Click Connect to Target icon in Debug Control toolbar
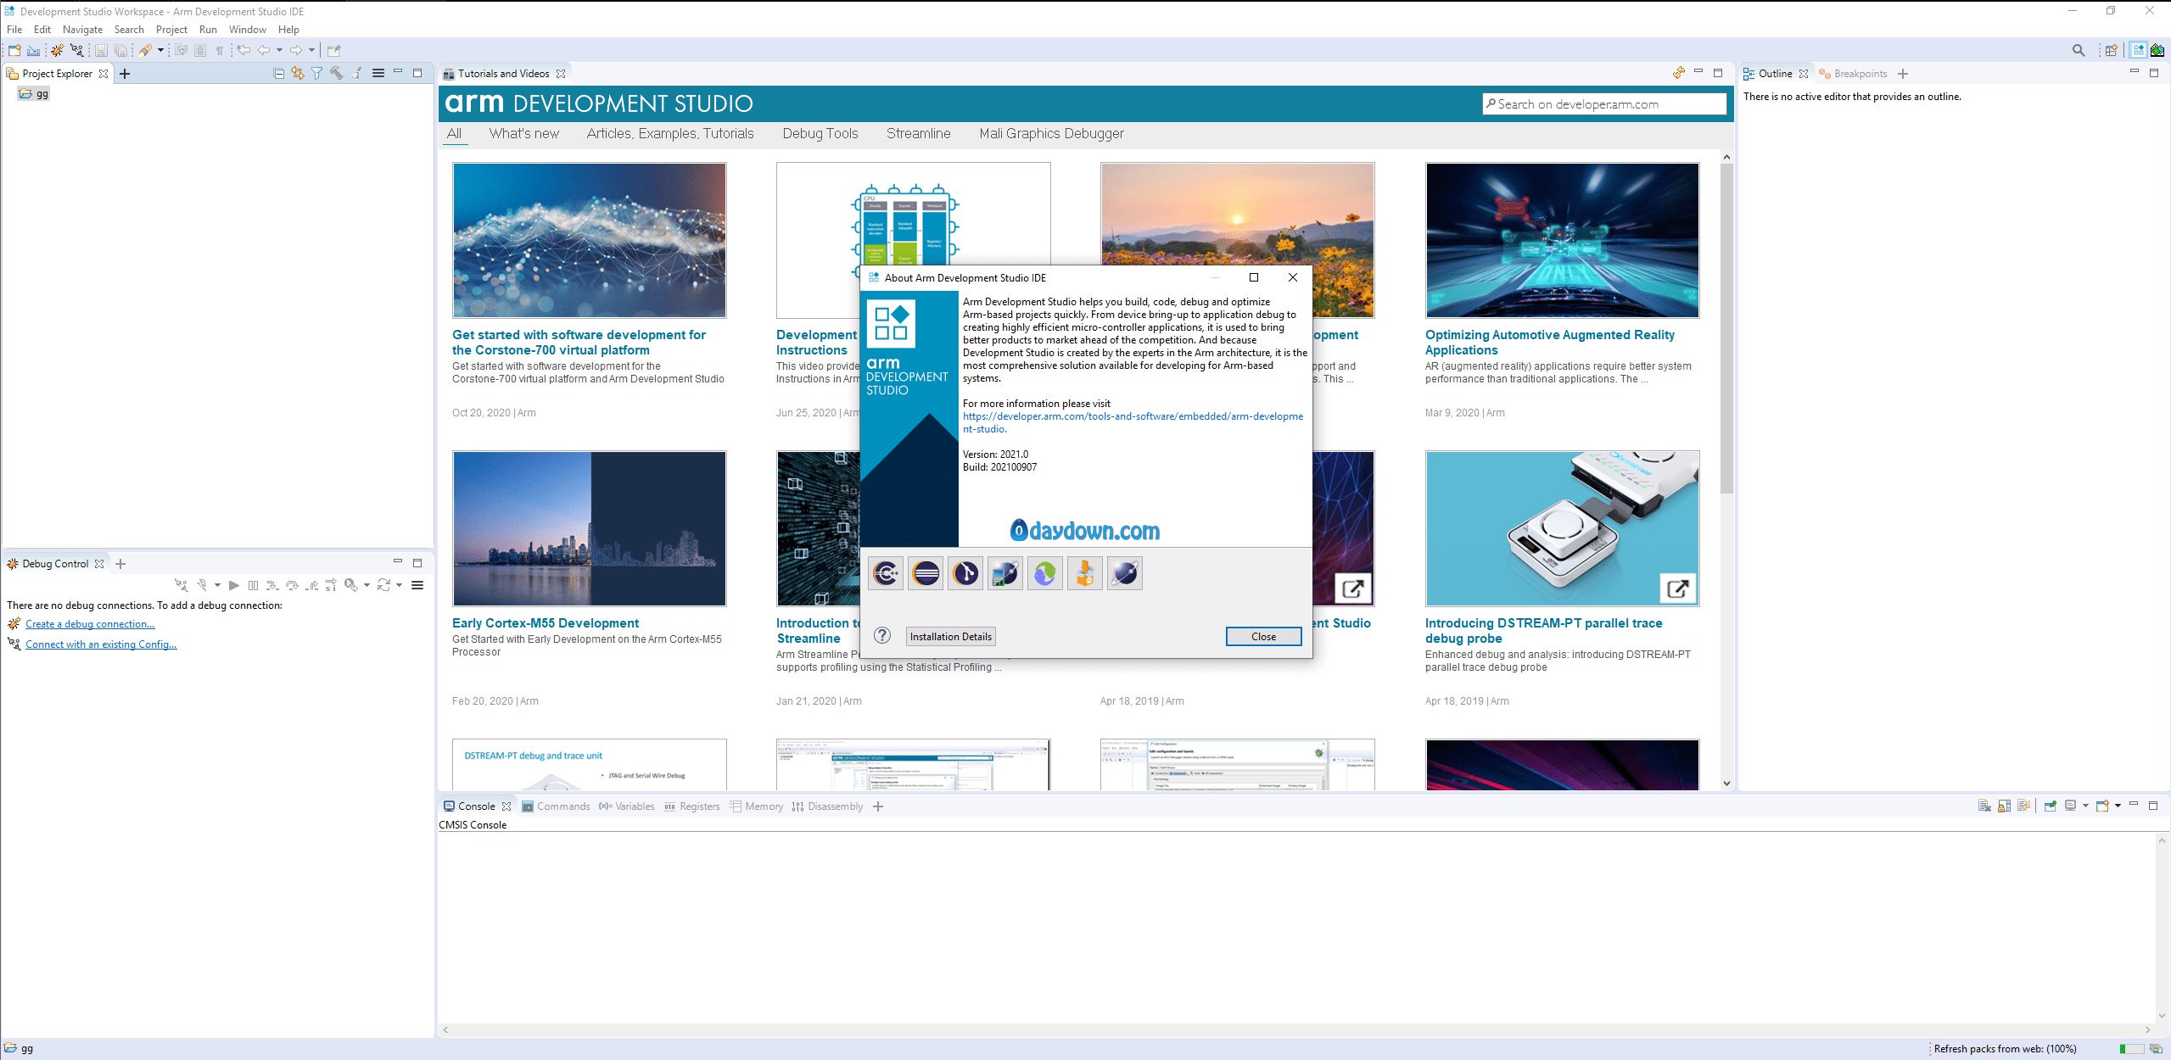Viewport: 2171px width, 1060px height. click(x=181, y=585)
